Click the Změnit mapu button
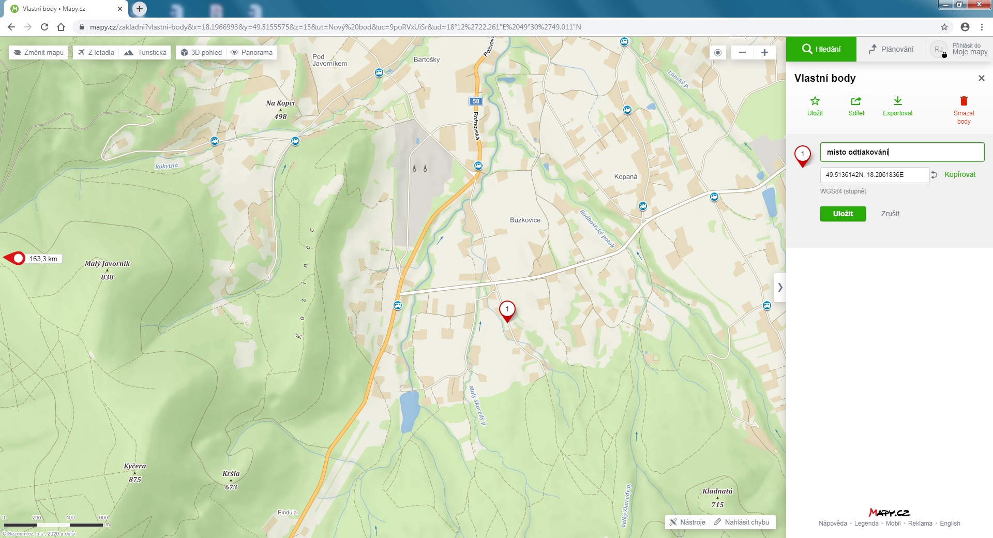993x538 pixels. point(38,52)
